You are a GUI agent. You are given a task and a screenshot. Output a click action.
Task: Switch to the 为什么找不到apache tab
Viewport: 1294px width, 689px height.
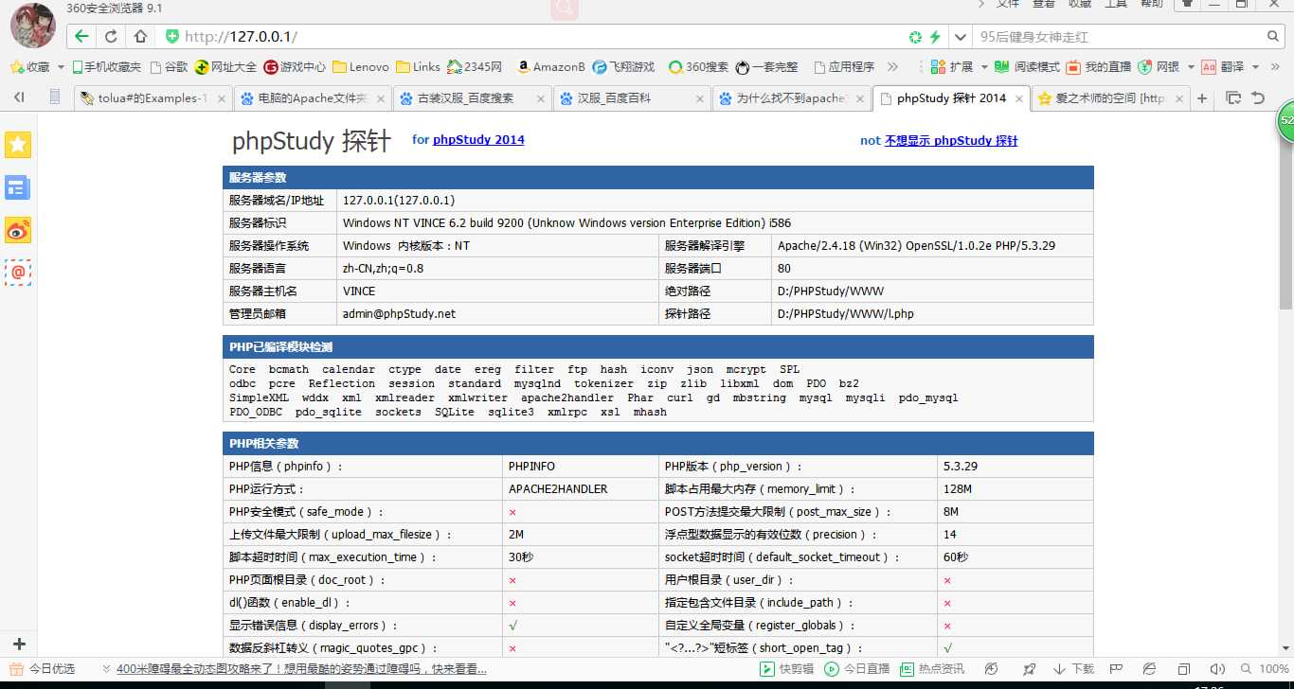click(x=792, y=97)
